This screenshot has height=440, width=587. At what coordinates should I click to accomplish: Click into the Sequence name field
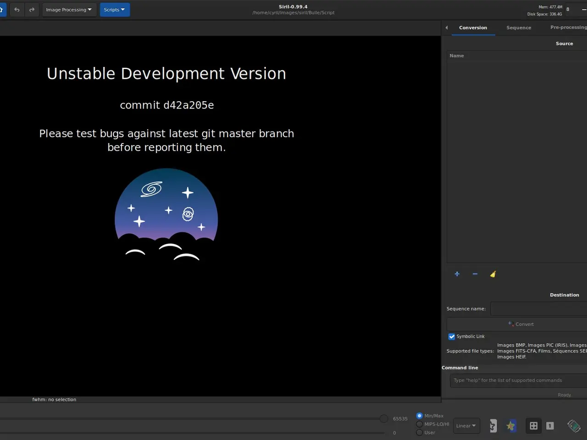coord(538,309)
